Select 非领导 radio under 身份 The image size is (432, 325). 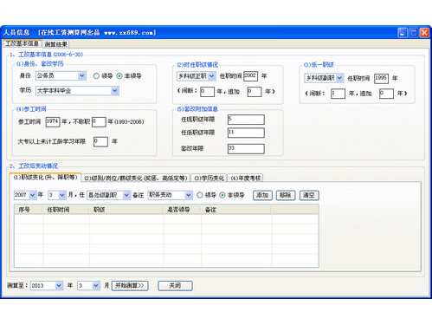(x=119, y=76)
